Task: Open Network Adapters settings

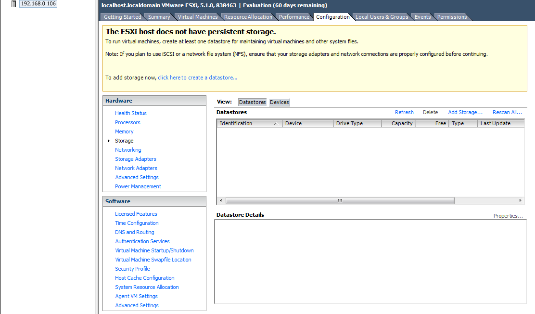Action: pyautogui.click(x=136, y=168)
